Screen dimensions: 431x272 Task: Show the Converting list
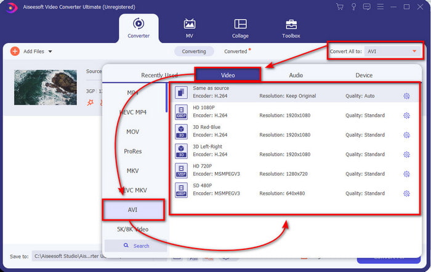point(194,52)
